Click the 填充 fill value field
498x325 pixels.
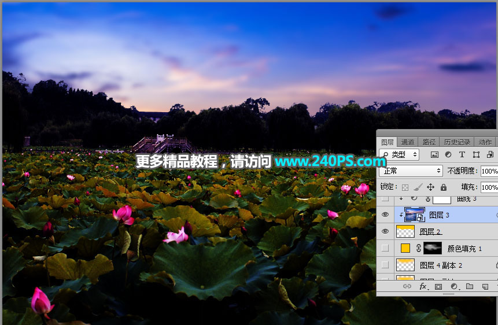coord(489,187)
